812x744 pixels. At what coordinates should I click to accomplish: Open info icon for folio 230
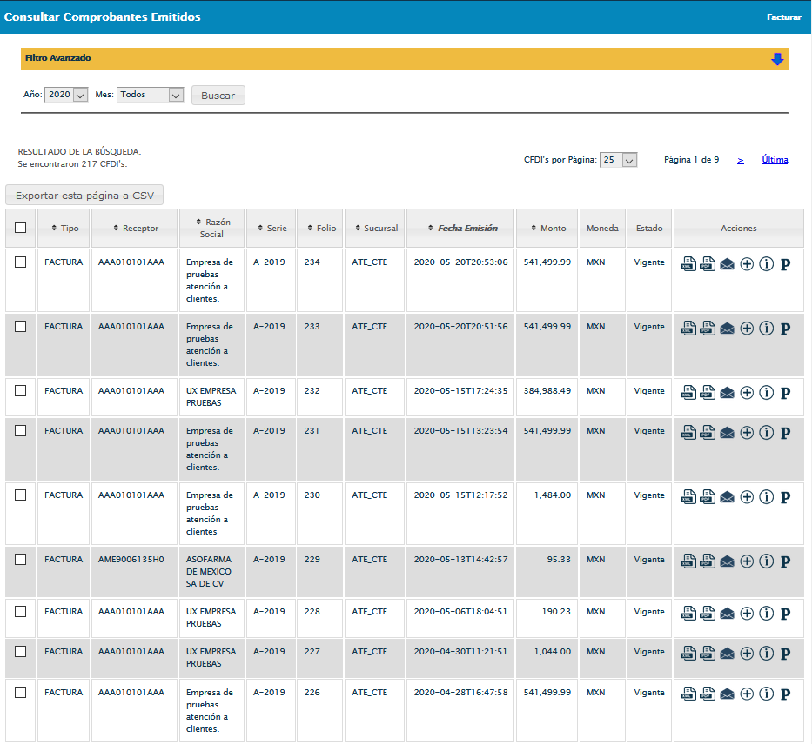click(766, 497)
